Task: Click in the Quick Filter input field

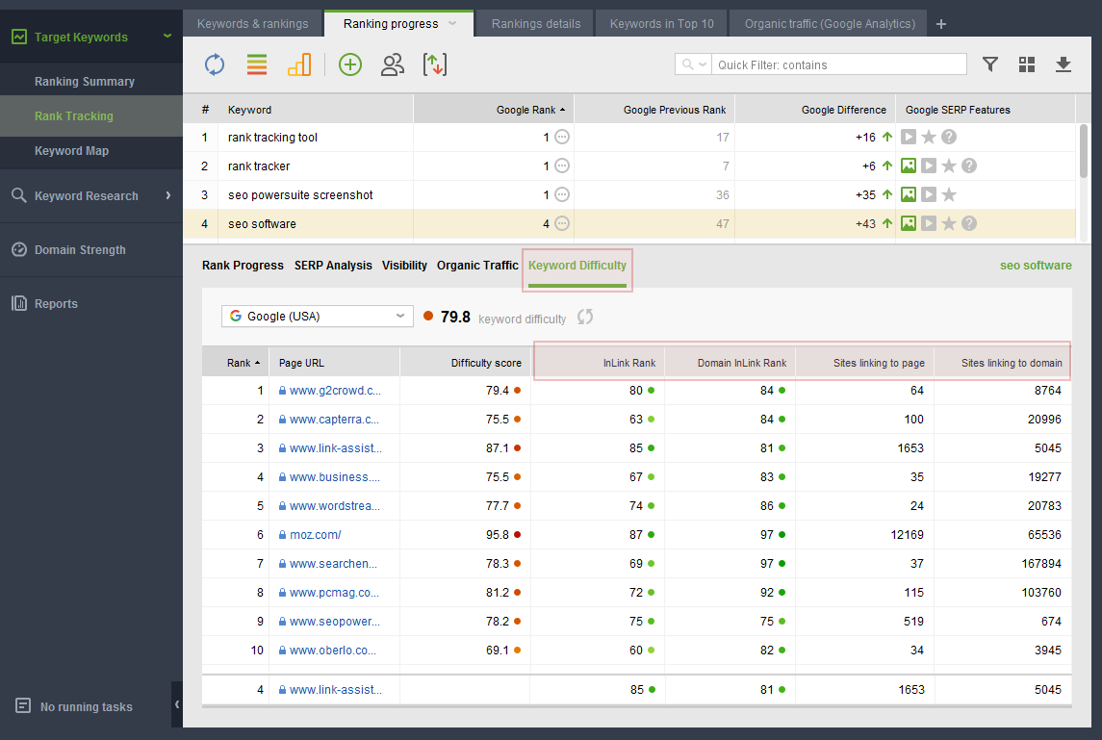Action: [838, 64]
